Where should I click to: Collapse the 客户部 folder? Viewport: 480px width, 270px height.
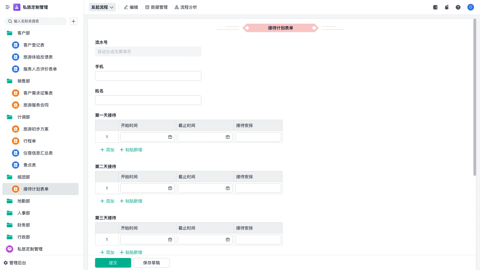click(x=10, y=33)
